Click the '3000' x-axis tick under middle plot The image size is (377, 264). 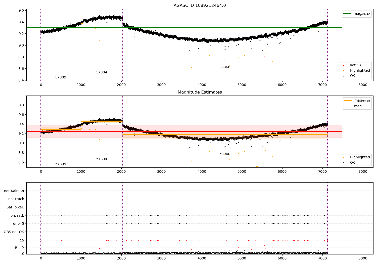(162, 172)
